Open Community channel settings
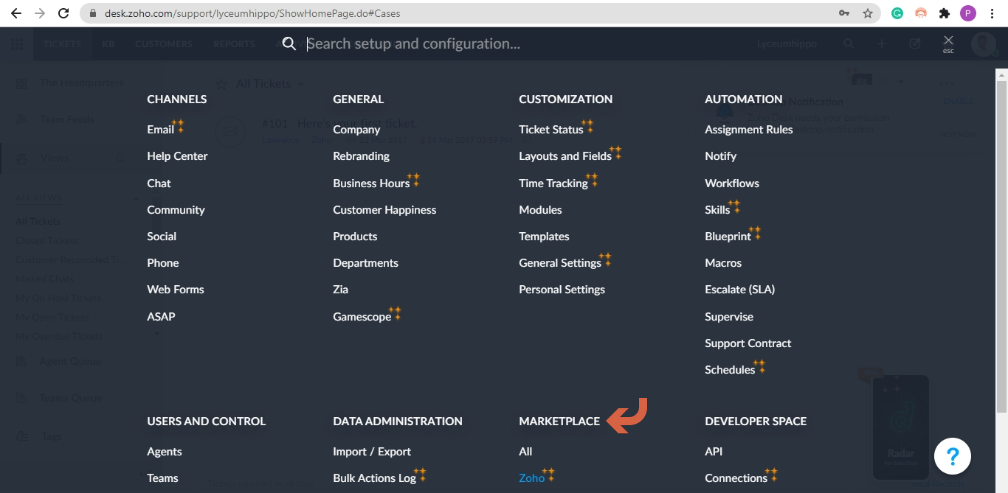1008x493 pixels. pyautogui.click(x=176, y=209)
